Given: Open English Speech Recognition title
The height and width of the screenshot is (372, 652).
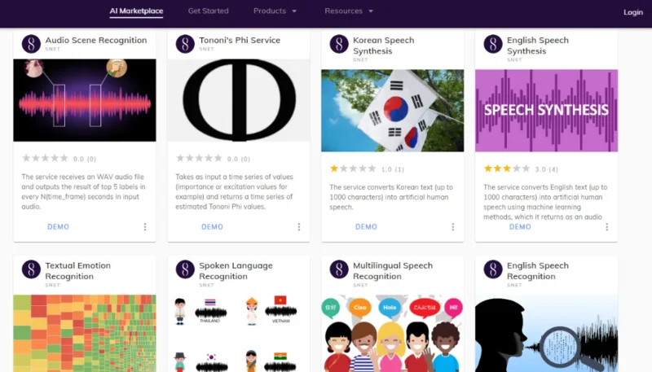Looking at the screenshot, I should point(538,271).
